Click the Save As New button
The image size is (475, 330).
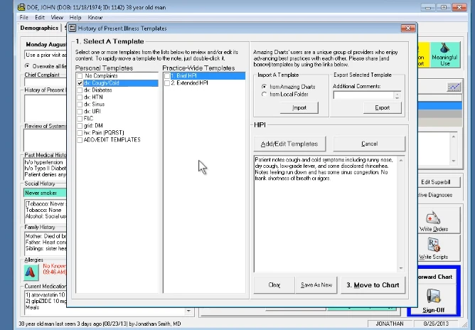tap(316, 285)
